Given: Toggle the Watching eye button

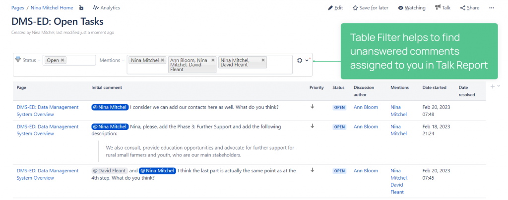Looking at the screenshot, I should (x=411, y=8).
